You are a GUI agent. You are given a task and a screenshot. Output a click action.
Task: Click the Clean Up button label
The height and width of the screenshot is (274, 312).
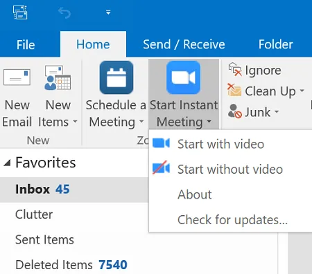(x=270, y=91)
